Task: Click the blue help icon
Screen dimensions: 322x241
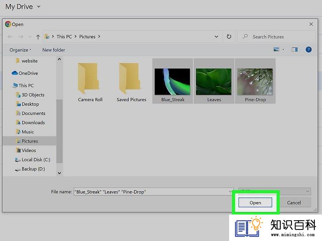Action: (308, 49)
